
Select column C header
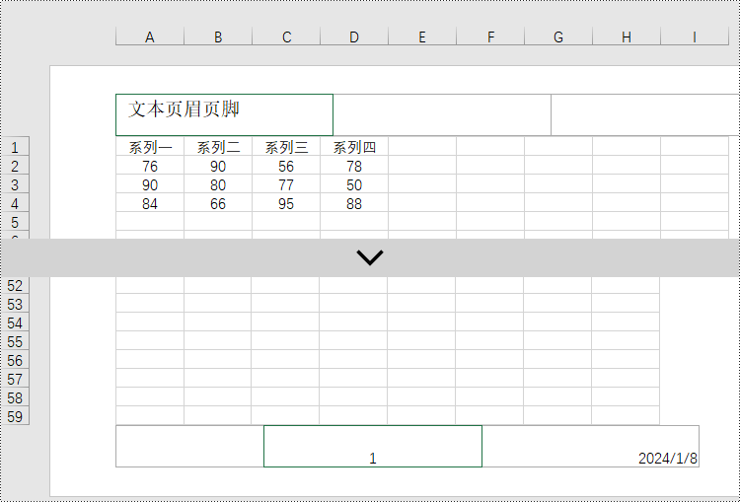click(x=286, y=36)
